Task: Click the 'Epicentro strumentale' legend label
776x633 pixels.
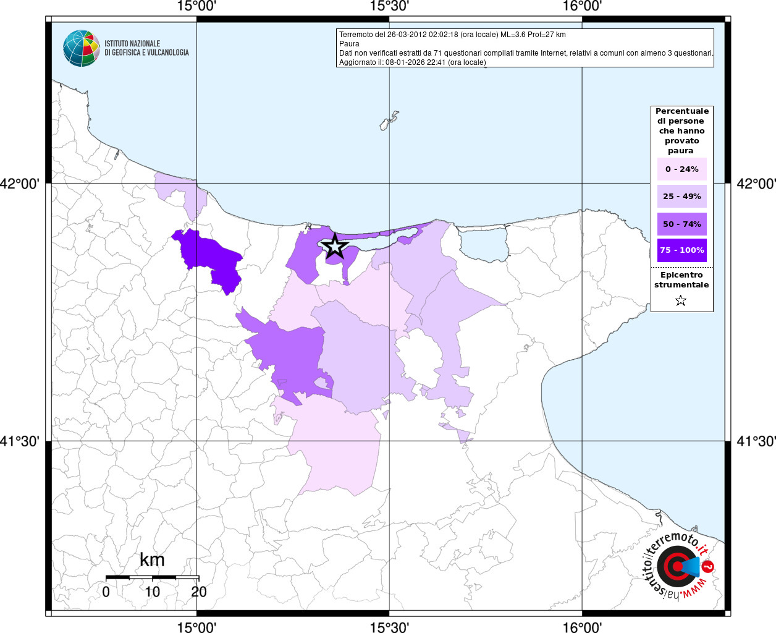Action: pos(681,280)
